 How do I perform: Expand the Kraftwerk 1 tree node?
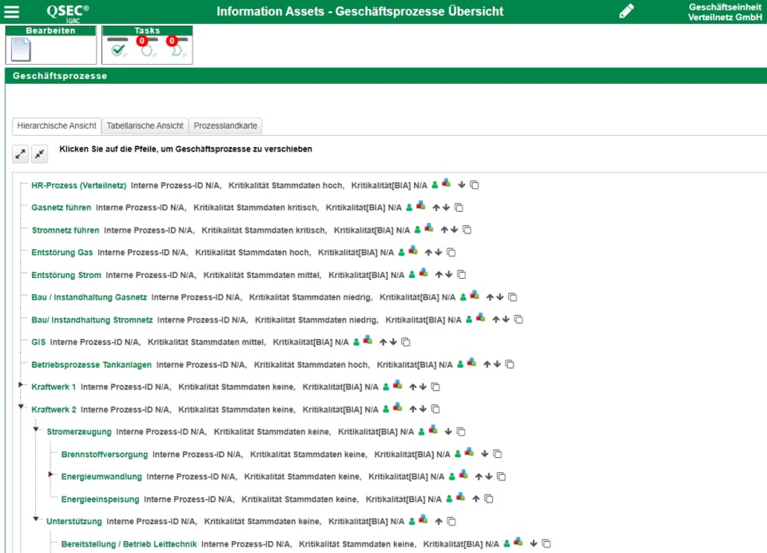coord(21,384)
